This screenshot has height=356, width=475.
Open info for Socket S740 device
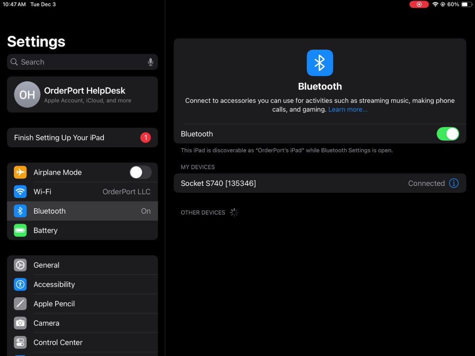coord(454,183)
